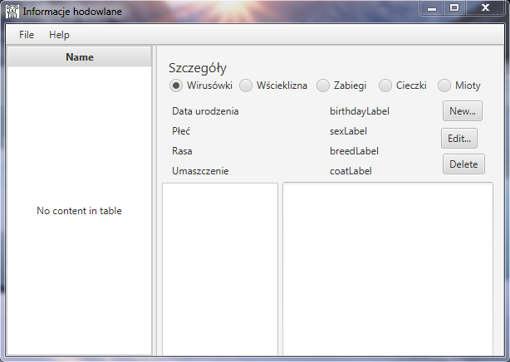The width and height of the screenshot is (510, 362).
Task: Click the empty table saying No content
Action: point(79,210)
